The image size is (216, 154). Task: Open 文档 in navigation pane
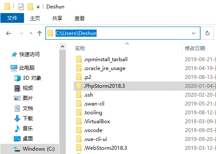coord(28,108)
